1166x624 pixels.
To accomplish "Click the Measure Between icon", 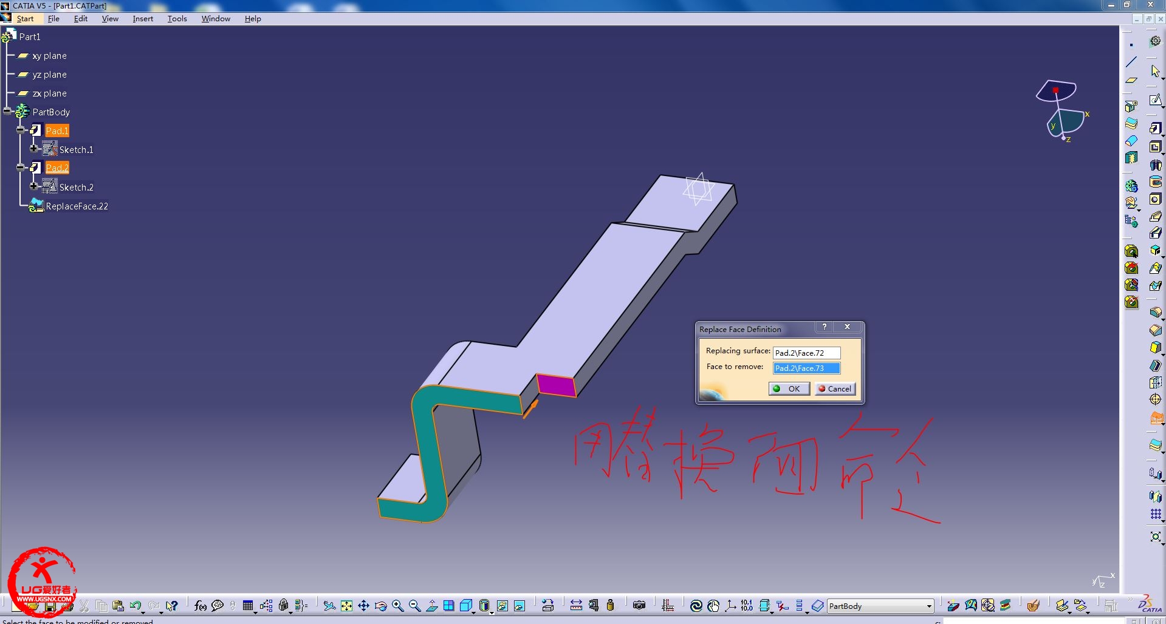I will pyautogui.click(x=576, y=605).
